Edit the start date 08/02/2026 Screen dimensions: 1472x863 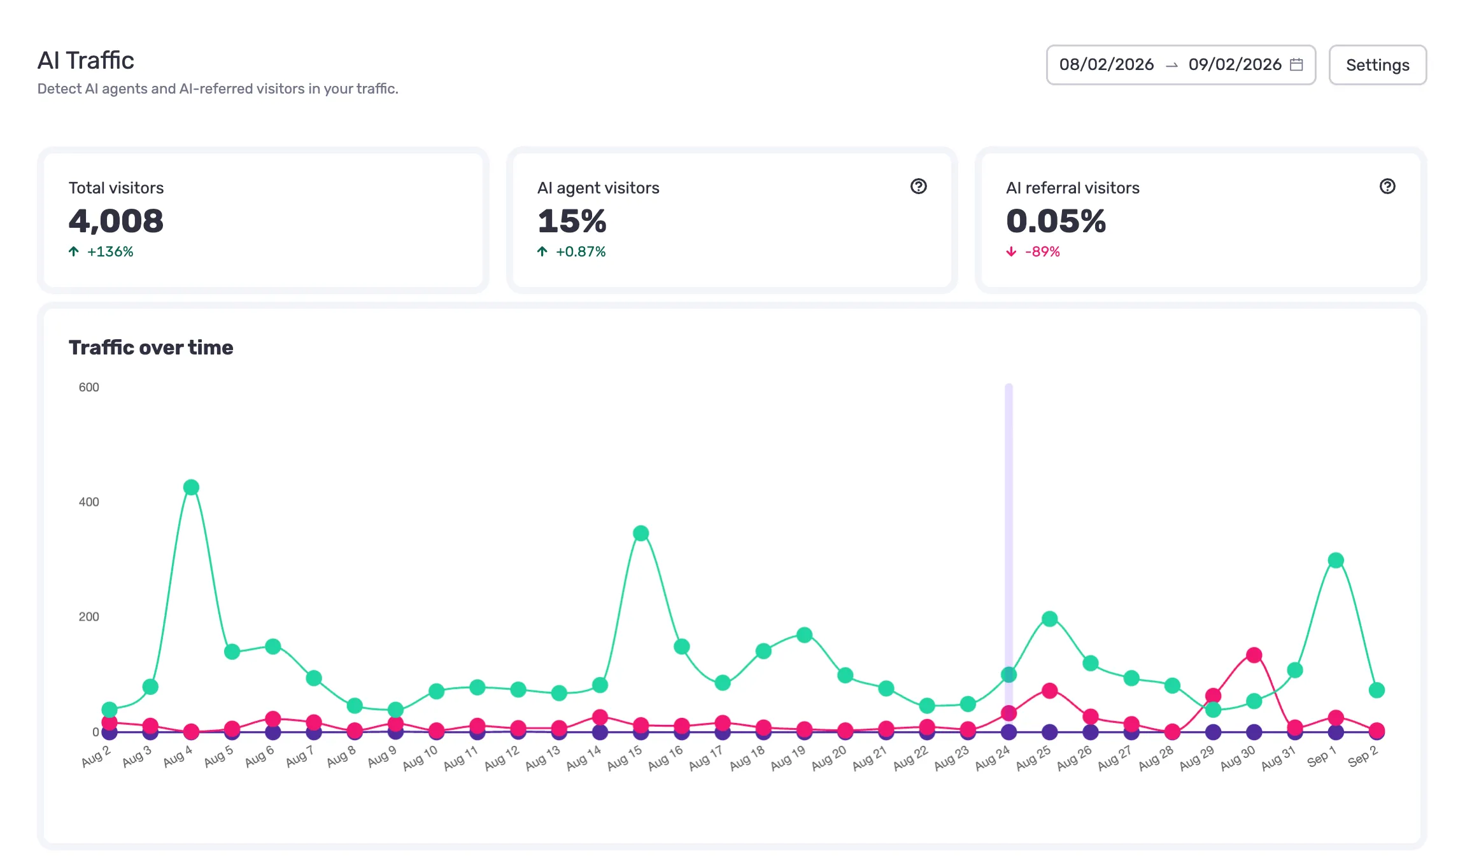[1106, 64]
